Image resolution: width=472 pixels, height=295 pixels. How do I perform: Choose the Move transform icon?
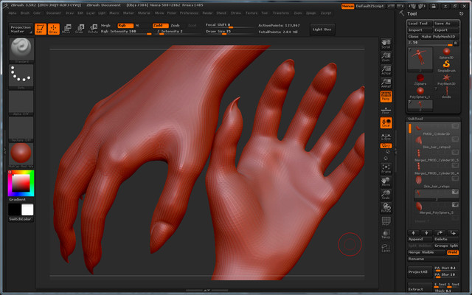[66, 29]
